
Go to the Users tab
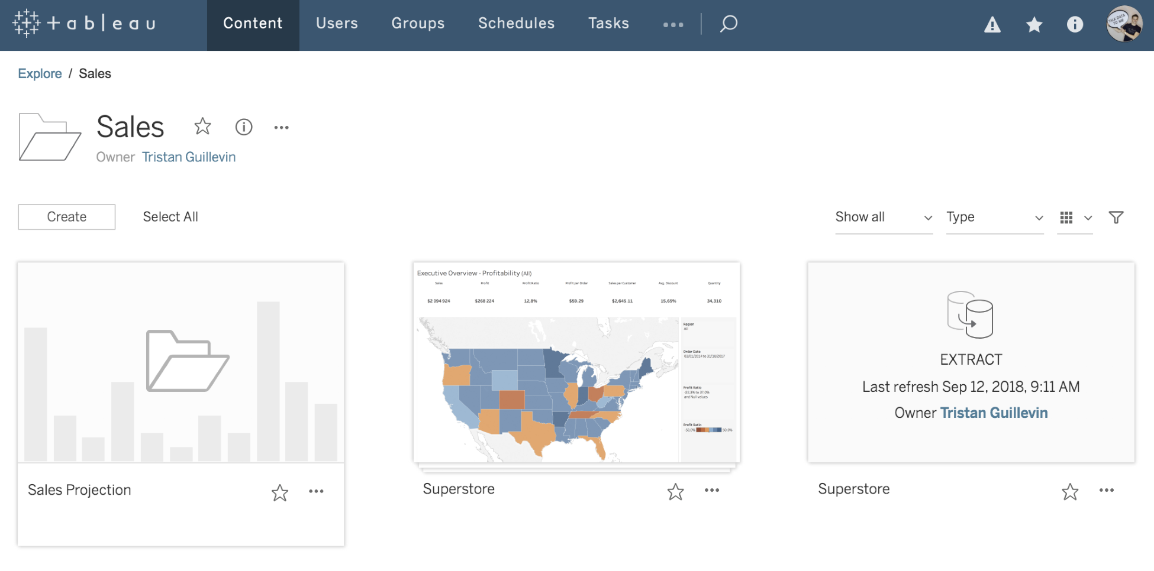click(x=337, y=24)
